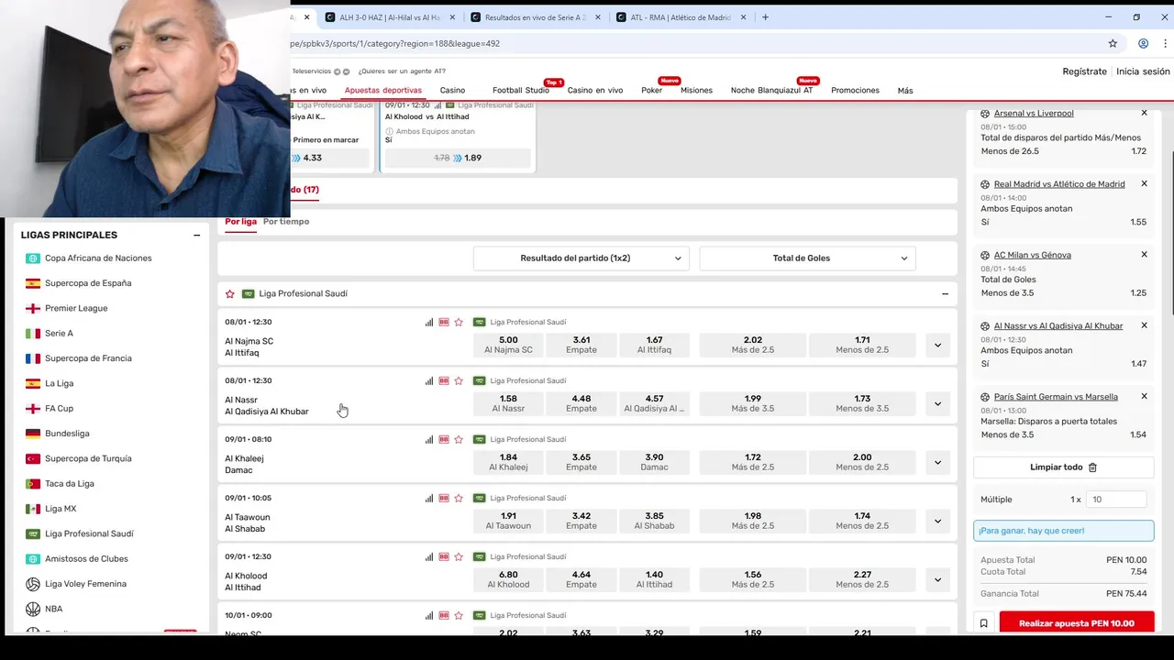
Task: Select Premier League in sidebar
Action: pyautogui.click(x=76, y=309)
